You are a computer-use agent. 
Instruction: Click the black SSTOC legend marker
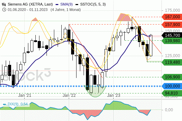(77, 4)
